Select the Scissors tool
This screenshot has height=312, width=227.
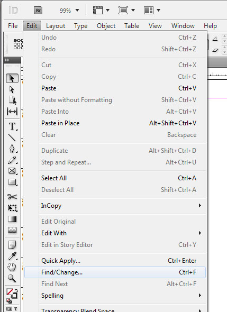coord(12,197)
